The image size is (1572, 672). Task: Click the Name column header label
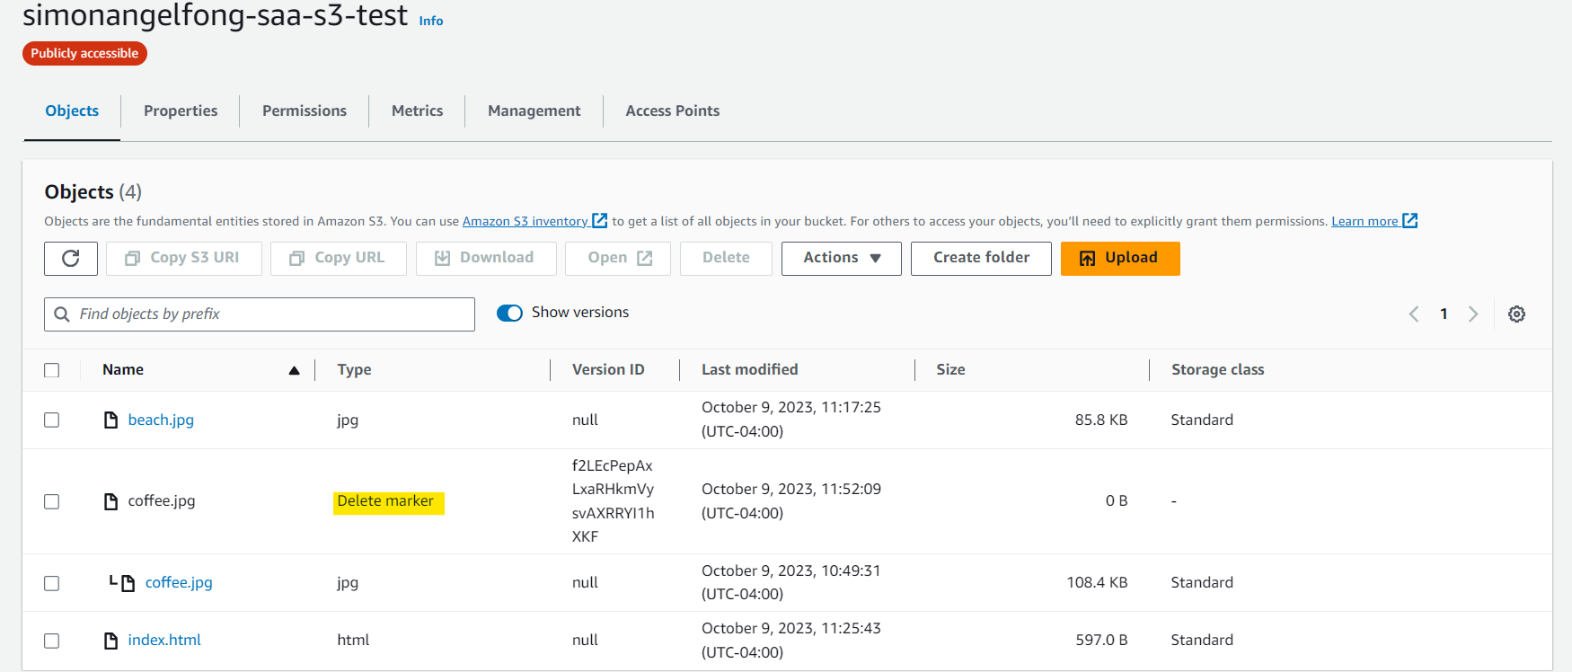[x=123, y=369]
